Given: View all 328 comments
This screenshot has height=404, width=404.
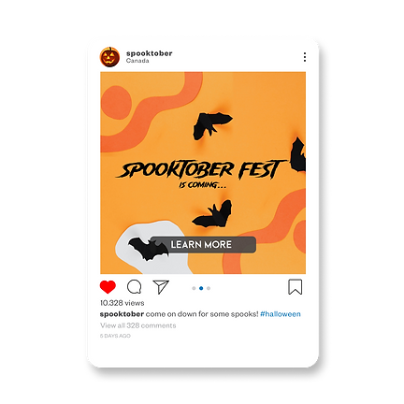Looking at the screenshot, I should tap(138, 325).
